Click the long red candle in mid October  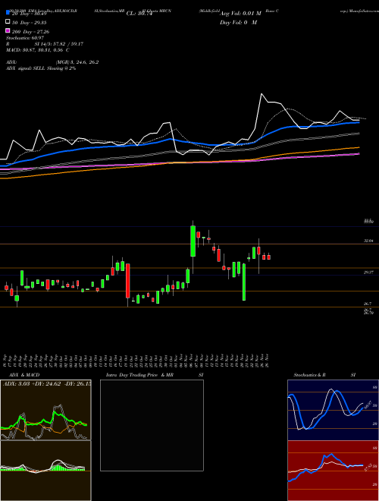tap(127, 281)
